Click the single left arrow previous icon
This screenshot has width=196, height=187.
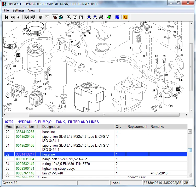click(18, 17)
